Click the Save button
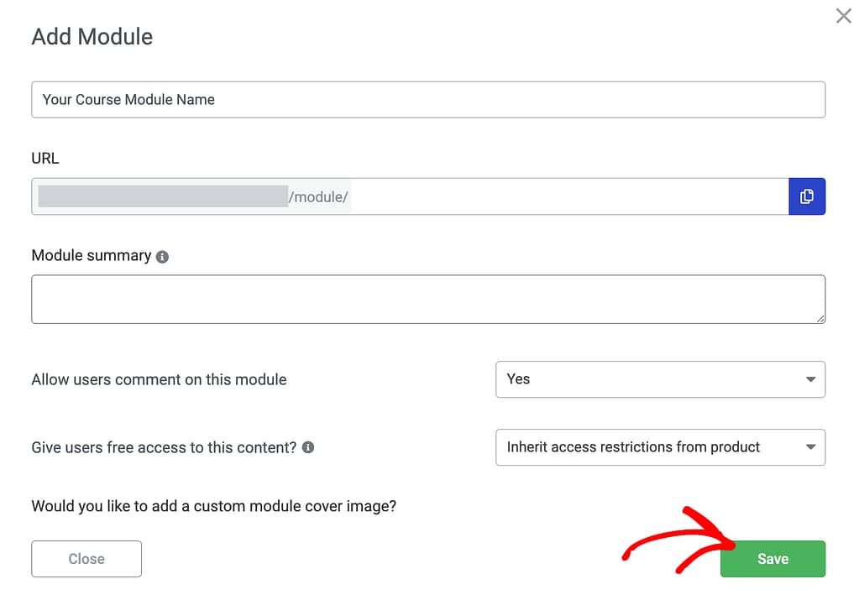 (x=773, y=559)
